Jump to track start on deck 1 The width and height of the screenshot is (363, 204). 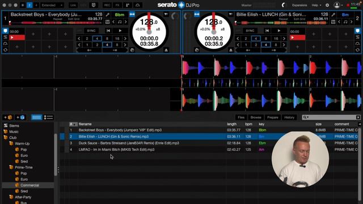(108, 31)
